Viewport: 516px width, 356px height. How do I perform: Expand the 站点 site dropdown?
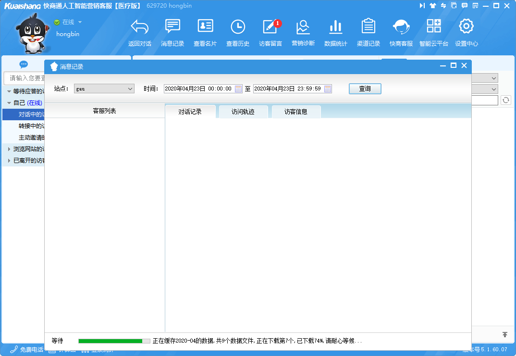[x=130, y=89]
